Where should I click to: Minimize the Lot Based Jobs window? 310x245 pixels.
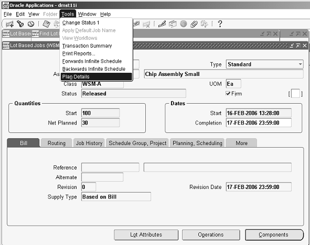pos(292,46)
